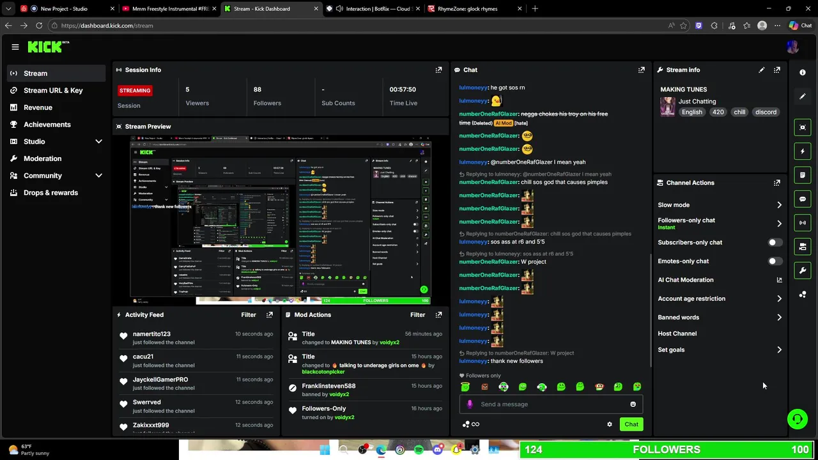
Task: Click the Stream Preview thumbnail
Action: 281,219
